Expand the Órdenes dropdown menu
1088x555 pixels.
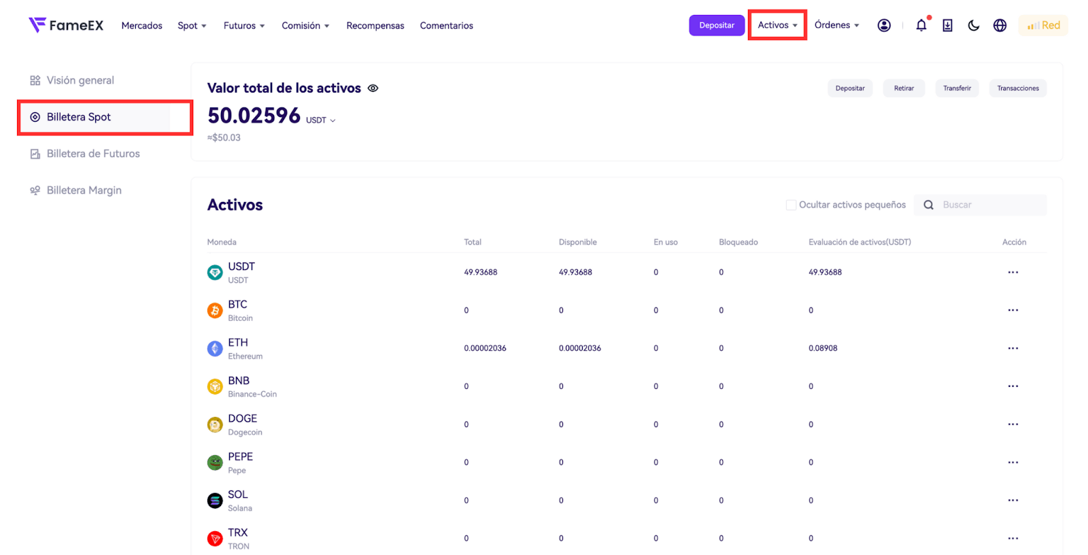(x=837, y=25)
